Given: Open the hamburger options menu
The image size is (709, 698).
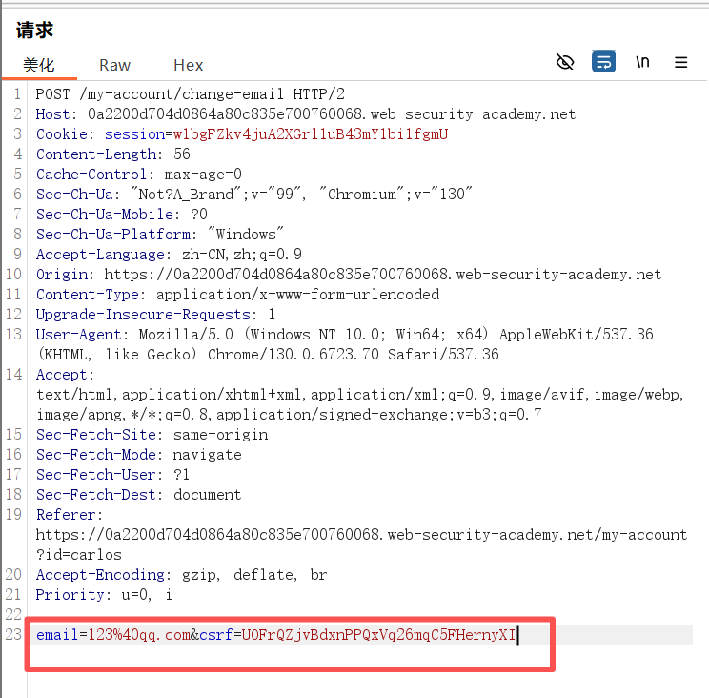Looking at the screenshot, I should [681, 62].
